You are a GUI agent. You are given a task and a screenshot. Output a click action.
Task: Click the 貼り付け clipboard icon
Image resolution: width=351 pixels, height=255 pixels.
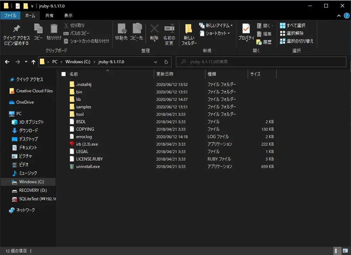[x=54, y=28]
